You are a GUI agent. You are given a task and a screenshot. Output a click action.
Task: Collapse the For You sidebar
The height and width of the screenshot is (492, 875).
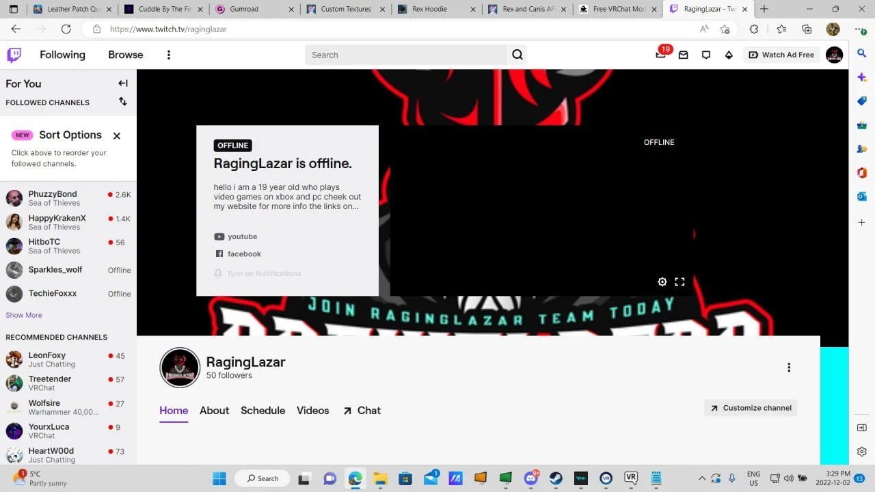(x=123, y=83)
